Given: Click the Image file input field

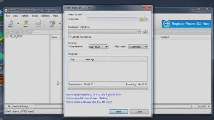Looking at the screenshot, I should (x=112, y=19).
